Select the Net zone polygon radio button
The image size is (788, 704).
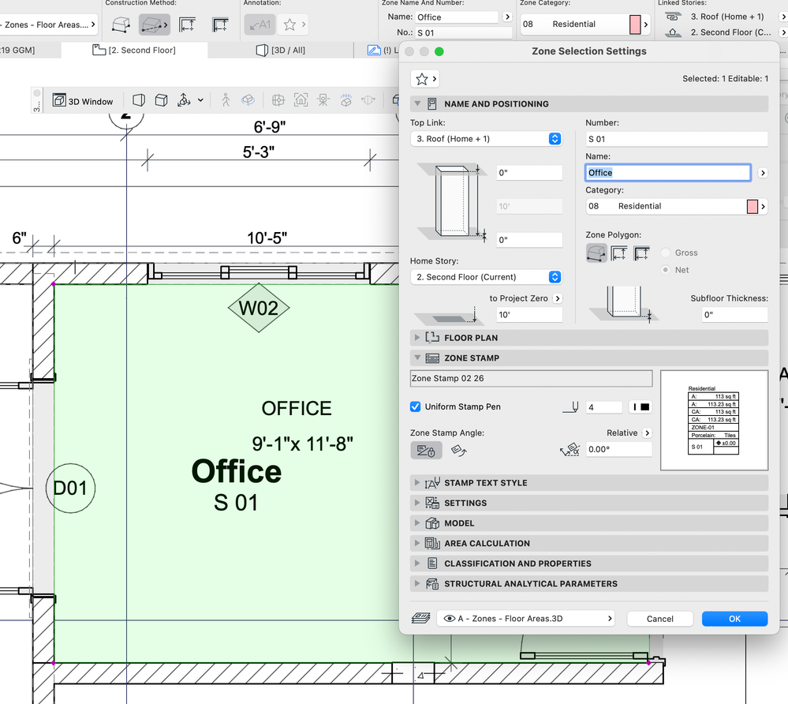tap(666, 269)
